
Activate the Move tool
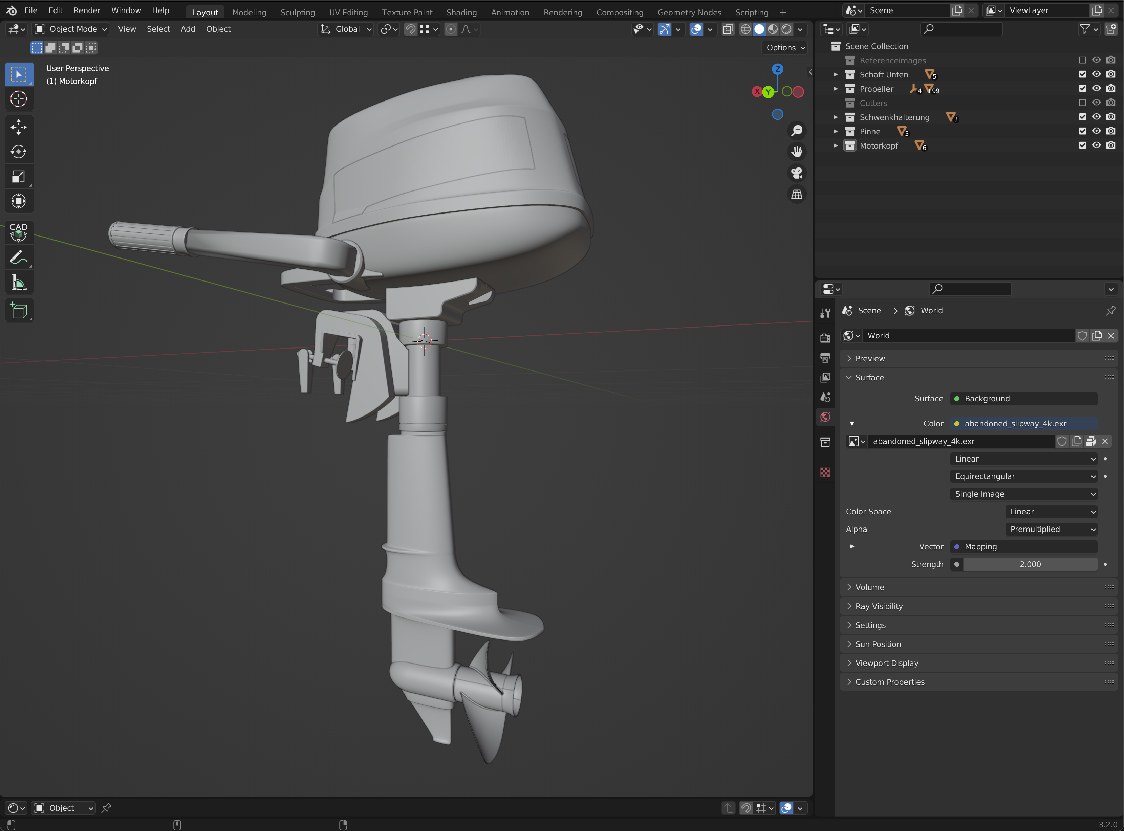coord(19,127)
